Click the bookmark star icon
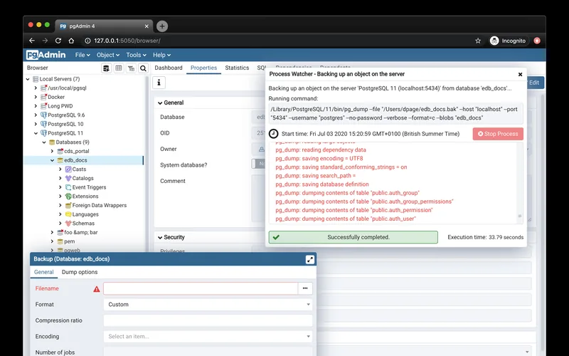The image size is (569, 356). [478, 41]
